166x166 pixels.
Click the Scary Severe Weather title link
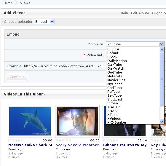pyautogui.click(x=77, y=145)
